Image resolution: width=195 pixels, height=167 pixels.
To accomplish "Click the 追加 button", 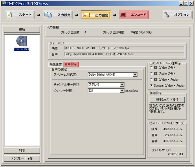I will click(x=22, y=30).
